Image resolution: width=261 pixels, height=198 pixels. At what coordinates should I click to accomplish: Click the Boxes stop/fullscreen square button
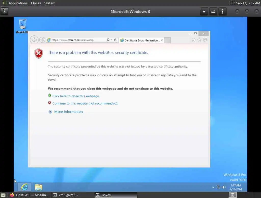tap(204, 11)
